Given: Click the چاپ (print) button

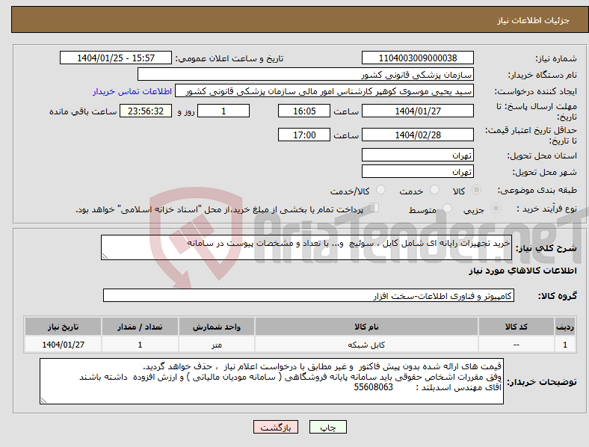Looking at the screenshot, I should (x=328, y=427).
